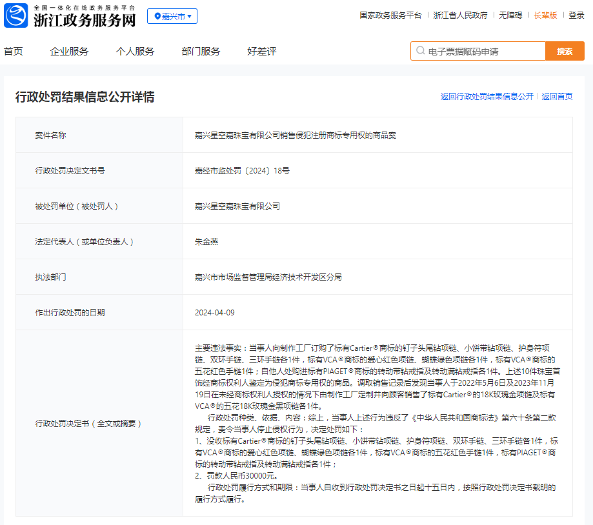Open the 嘉兴市 city selector dropdown
The width and height of the screenshot is (593, 525).
[172, 16]
